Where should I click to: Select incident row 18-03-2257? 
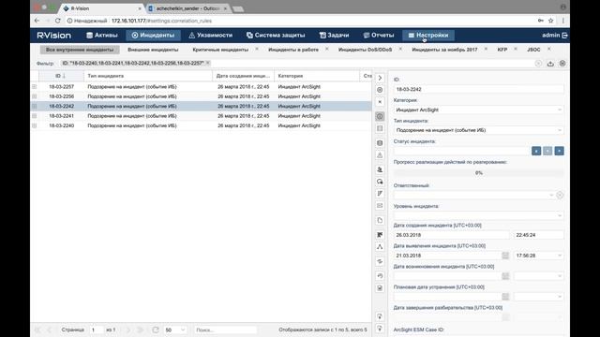point(201,87)
